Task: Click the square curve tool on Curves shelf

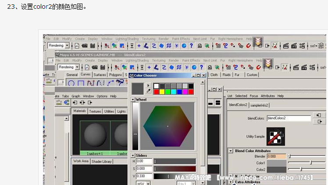Action: 82,83
